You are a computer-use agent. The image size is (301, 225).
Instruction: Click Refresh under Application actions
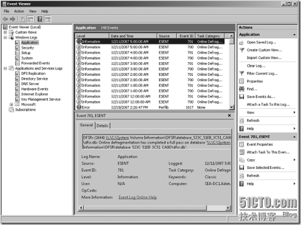click(x=253, y=121)
